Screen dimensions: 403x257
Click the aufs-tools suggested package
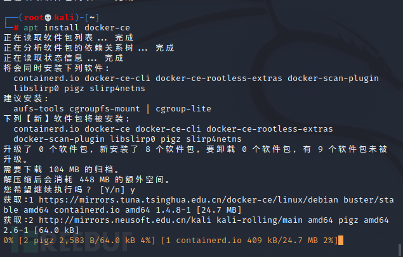pos(39,109)
